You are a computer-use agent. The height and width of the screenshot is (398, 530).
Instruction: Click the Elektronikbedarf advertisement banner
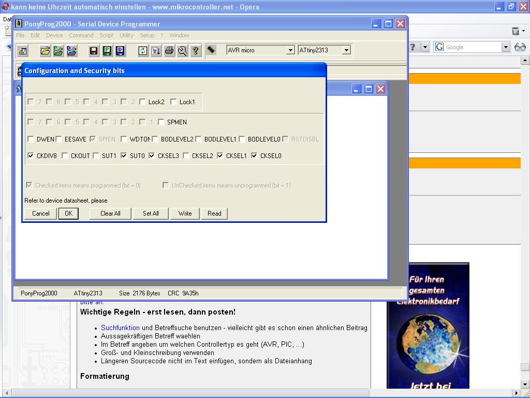coord(428,325)
